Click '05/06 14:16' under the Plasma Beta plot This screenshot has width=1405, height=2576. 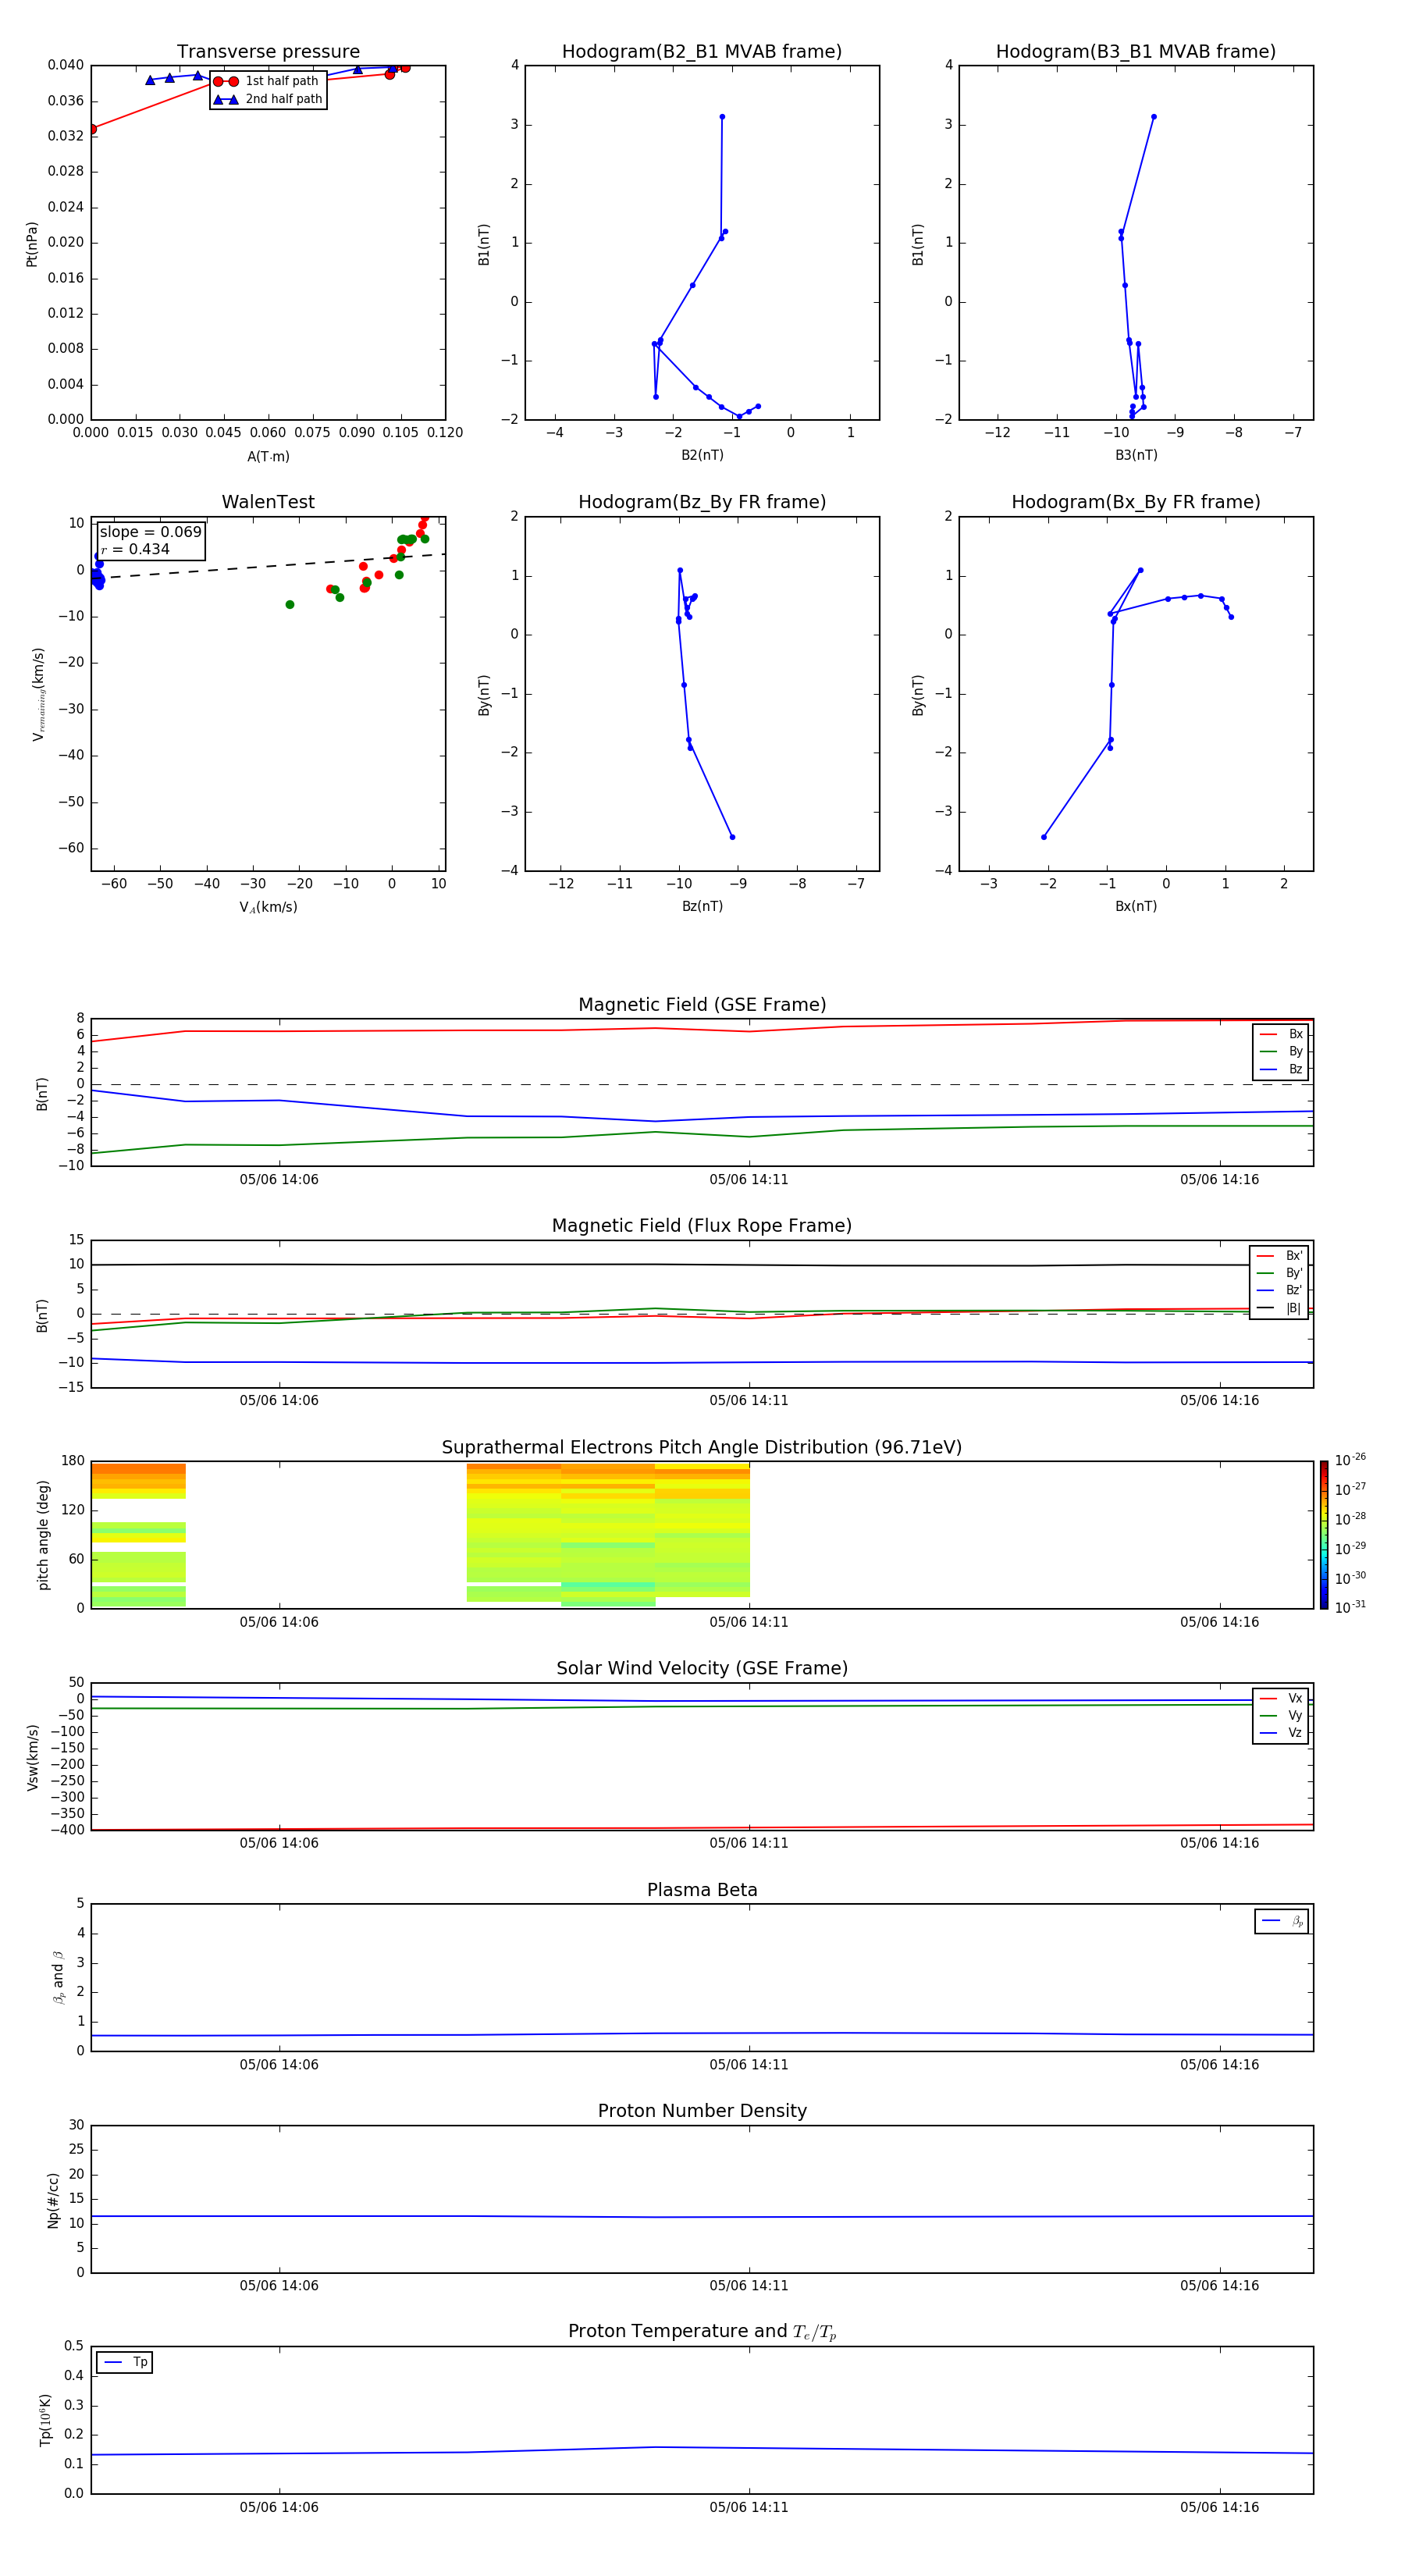tap(1219, 2065)
